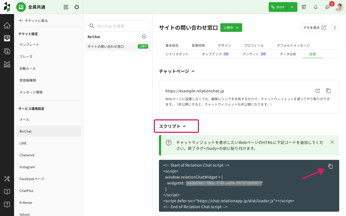This screenshot has width=346, height=216.
Task: Switch to the ポップアップ tab
Action: tap(215, 54)
